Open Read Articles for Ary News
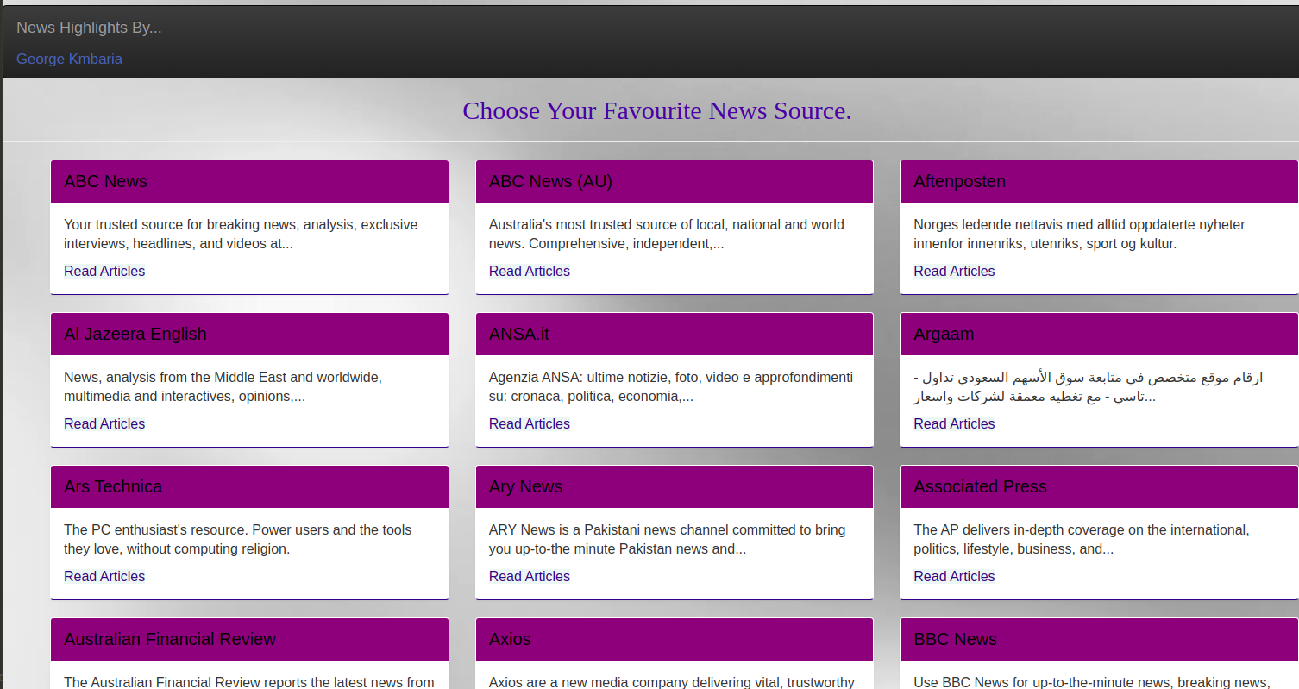1299x689 pixels. tap(530, 576)
